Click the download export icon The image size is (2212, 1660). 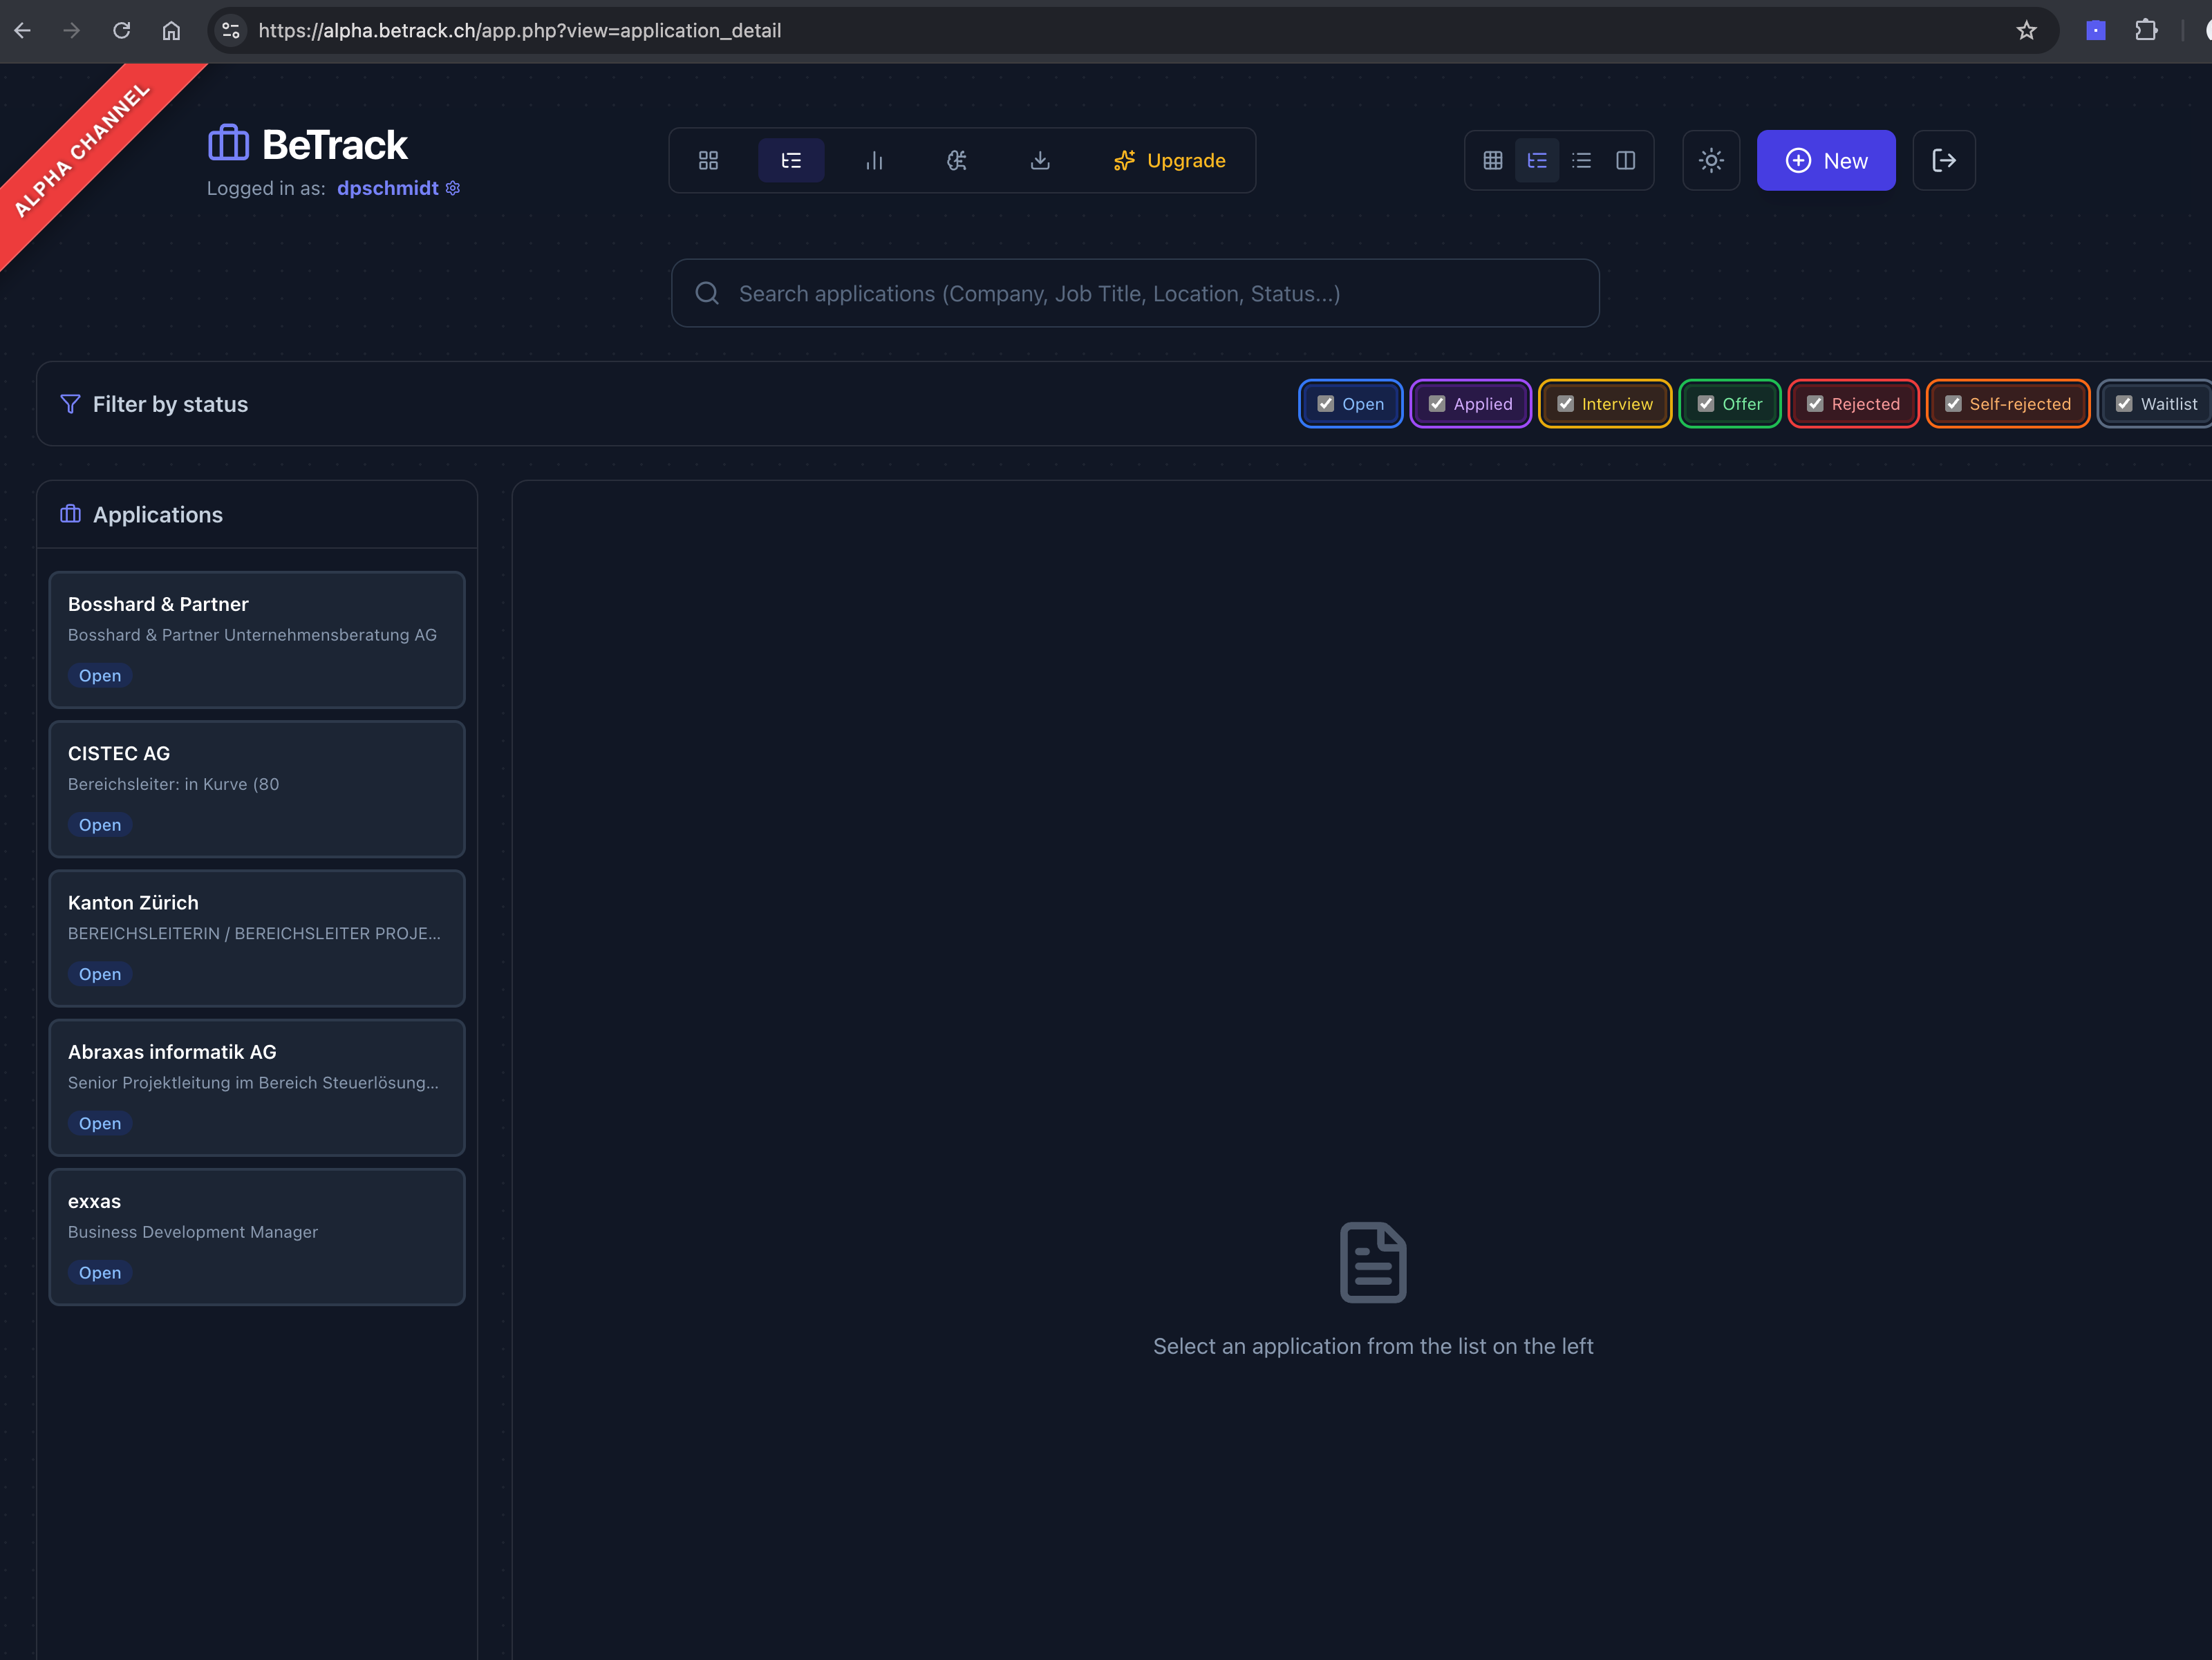[1040, 160]
